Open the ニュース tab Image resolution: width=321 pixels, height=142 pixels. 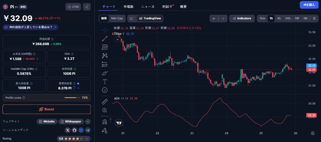coord(148,7)
